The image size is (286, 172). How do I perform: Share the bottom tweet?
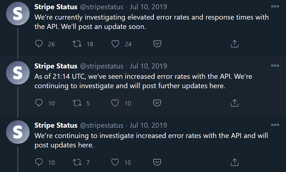point(235,162)
